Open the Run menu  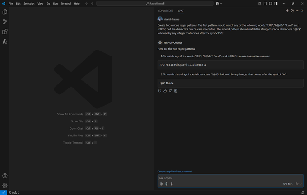[x=56, y=4]
